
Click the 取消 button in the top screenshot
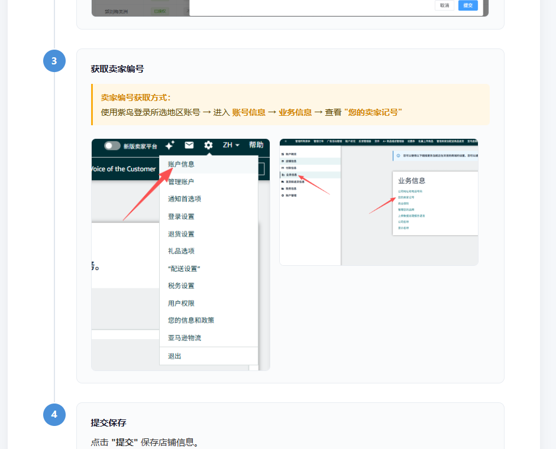pos(444,5)
